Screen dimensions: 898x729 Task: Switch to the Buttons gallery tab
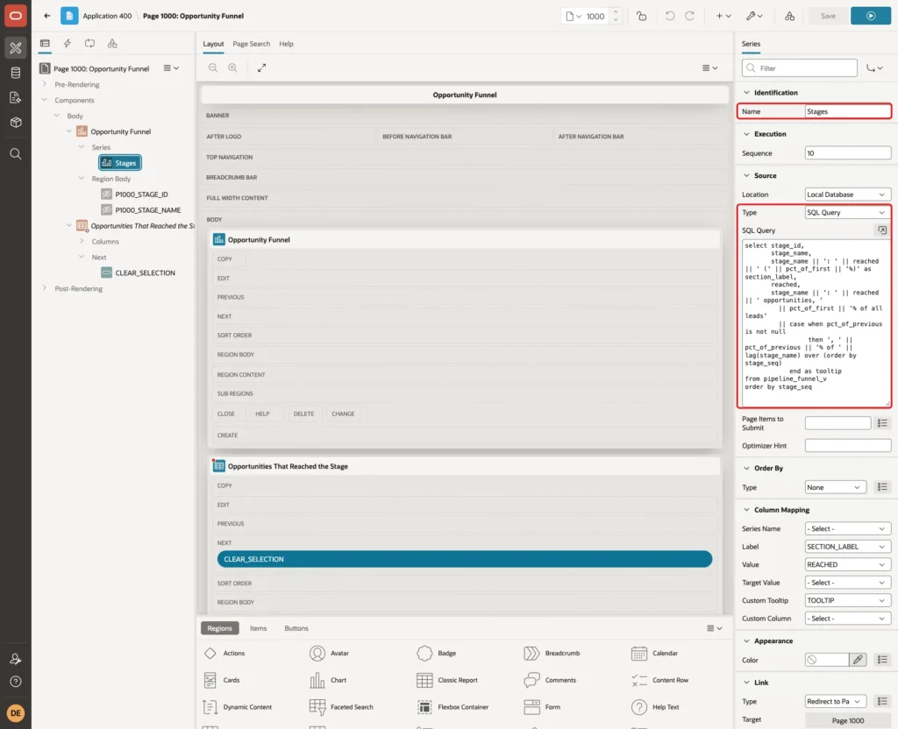(x=296, y=628)
